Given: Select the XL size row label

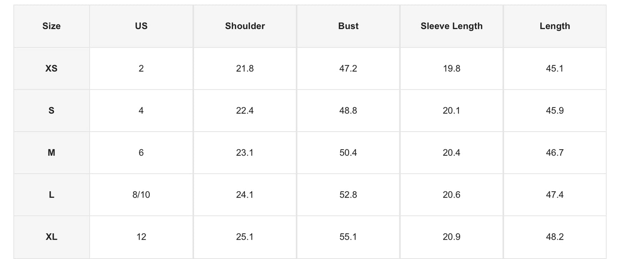Looking at the screenshot, I should point(51,237).
